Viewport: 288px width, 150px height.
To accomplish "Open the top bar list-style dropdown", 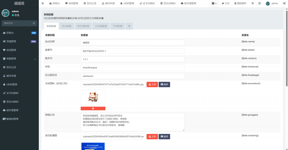I will [x=214, y=4].
